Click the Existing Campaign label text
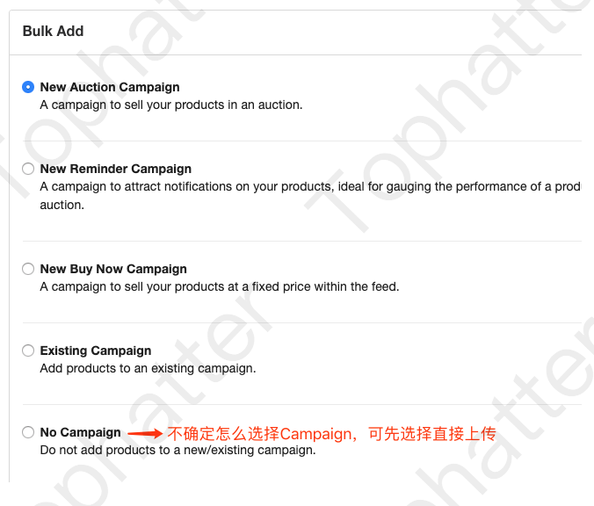The image size is (594, 506). coord(96,351)
